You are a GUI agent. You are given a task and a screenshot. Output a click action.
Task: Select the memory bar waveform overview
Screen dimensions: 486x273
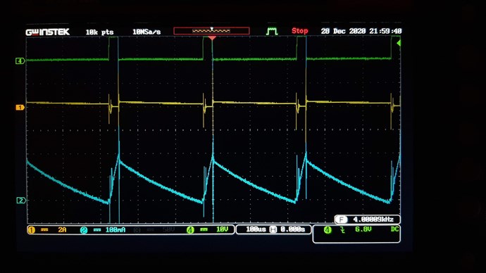click(x=211, y=31)
